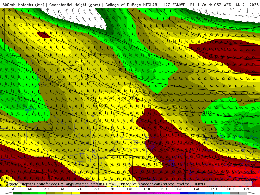
Task: Click the 70 knot color bar label
Action: (80, 189)
